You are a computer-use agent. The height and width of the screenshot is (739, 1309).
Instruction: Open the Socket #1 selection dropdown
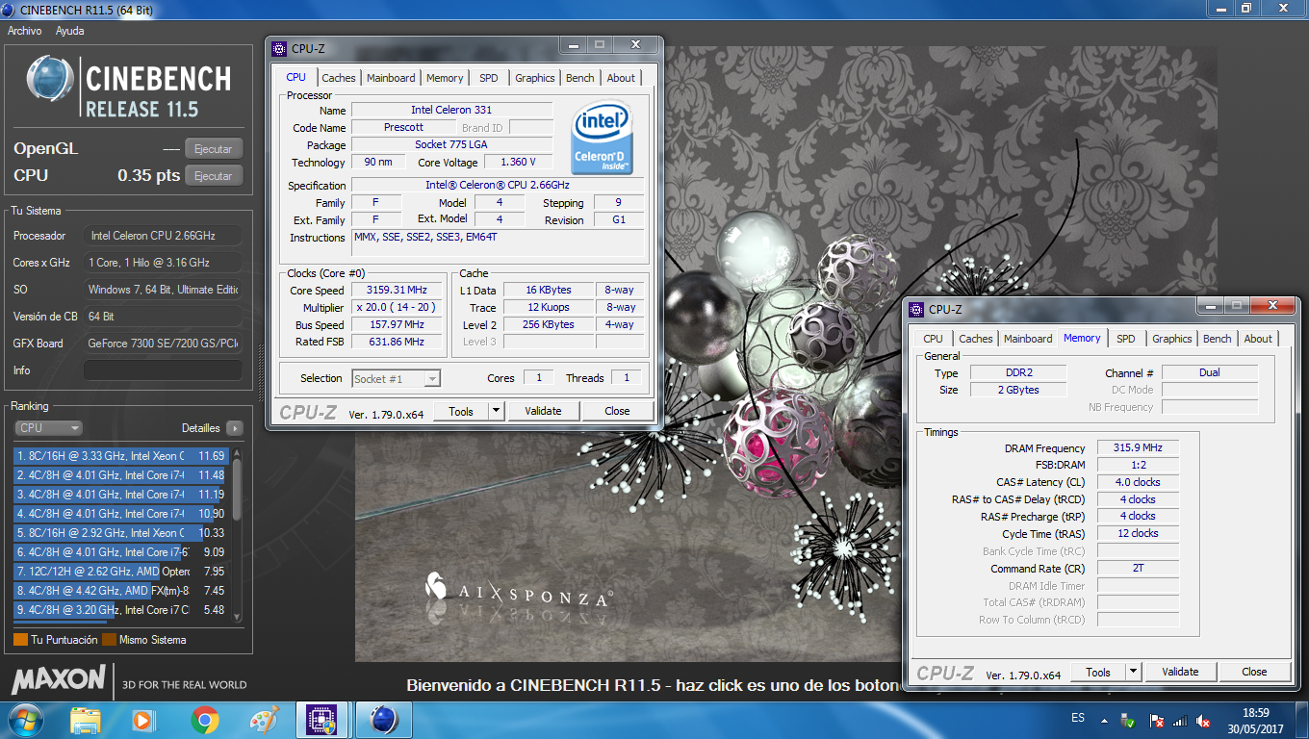[x=396, y=379]
